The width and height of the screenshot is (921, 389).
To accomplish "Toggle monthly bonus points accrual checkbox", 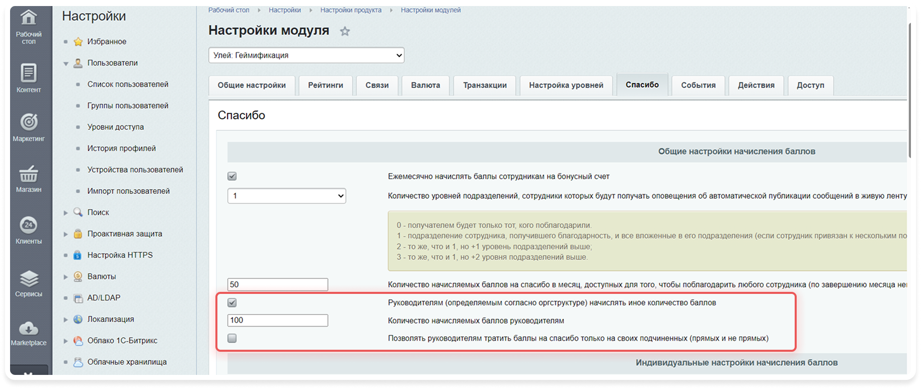I will (x=232, y=176).
